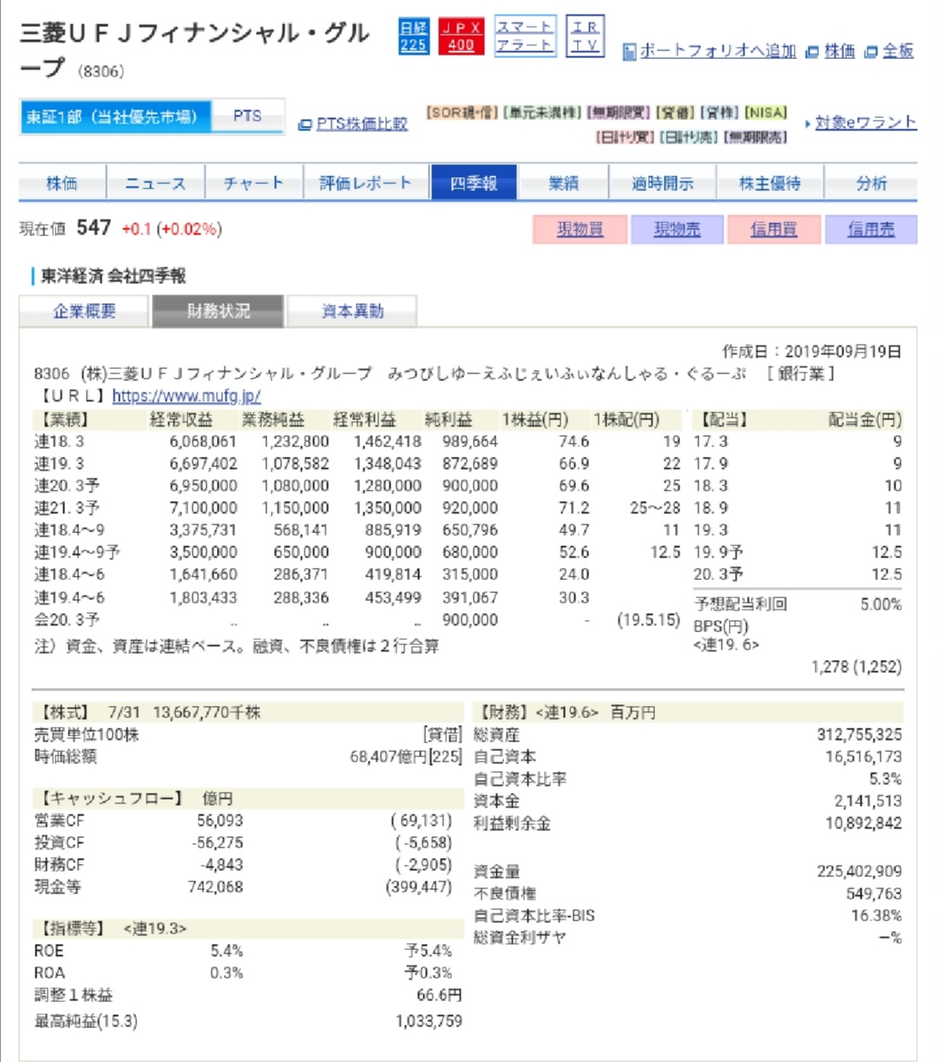Click the 営業CF value 56,093
Screen dimensions: 937x1062
[220, 821]
